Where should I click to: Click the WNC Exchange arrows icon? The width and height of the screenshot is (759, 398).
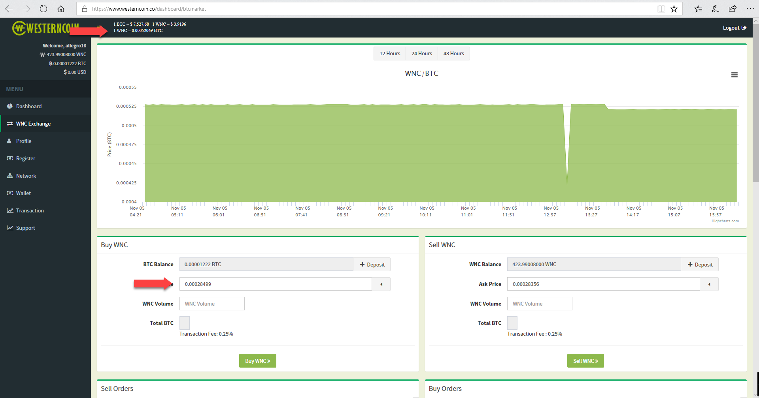tap(10, 124)
